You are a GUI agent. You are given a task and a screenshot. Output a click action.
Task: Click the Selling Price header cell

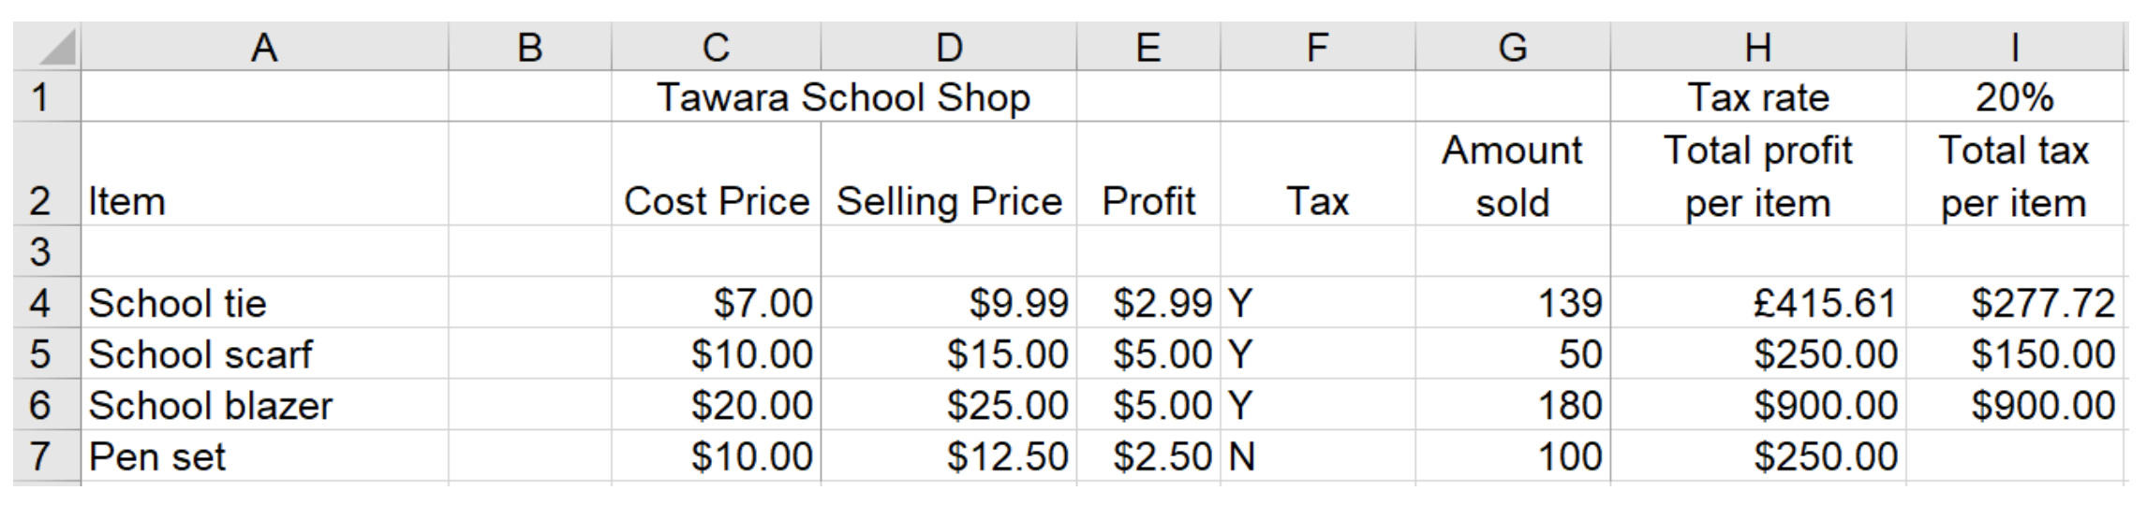949,174
